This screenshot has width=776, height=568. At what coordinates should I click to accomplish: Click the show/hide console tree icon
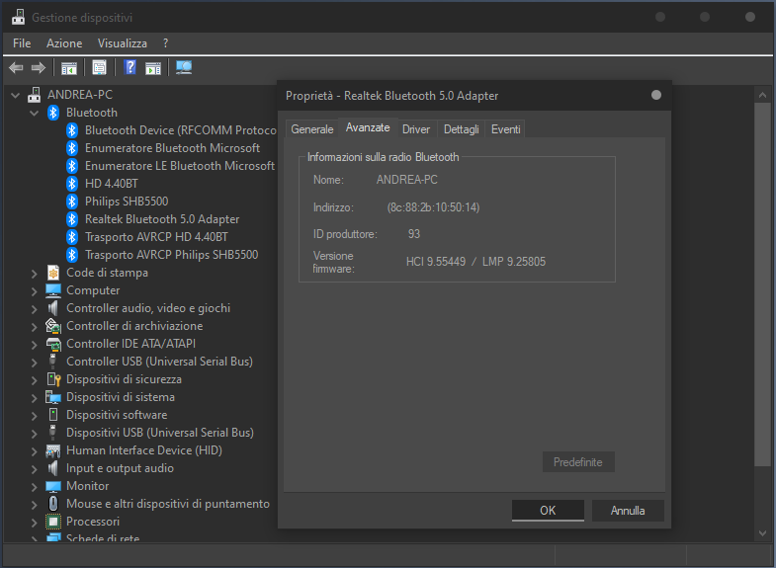[x=69, y=68]
